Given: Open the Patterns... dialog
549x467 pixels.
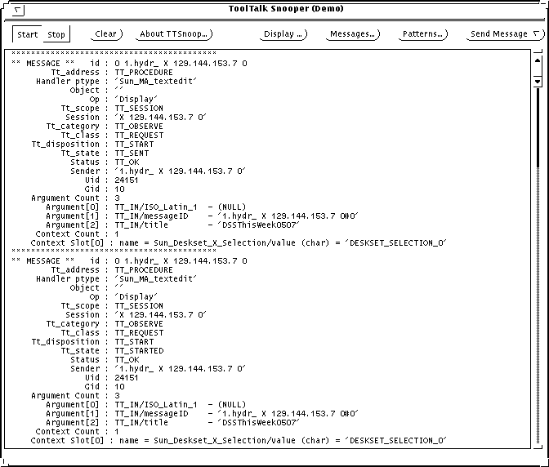Looking at the screenshot, I should pos(423,34).
